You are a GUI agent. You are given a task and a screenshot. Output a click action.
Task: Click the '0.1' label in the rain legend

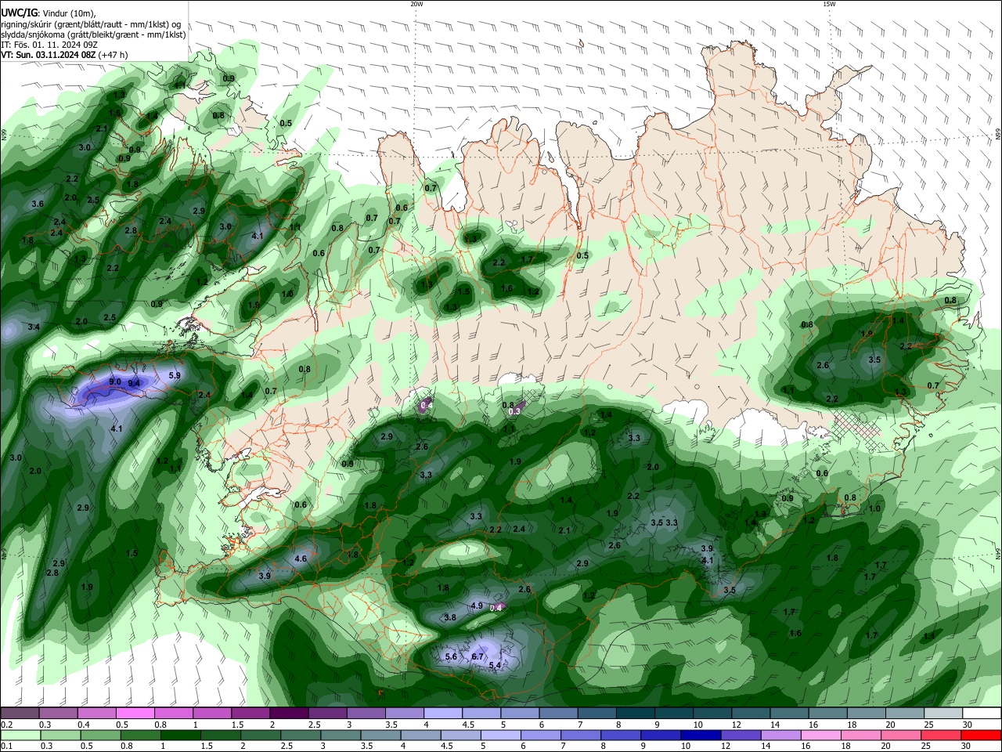point(5,747)
